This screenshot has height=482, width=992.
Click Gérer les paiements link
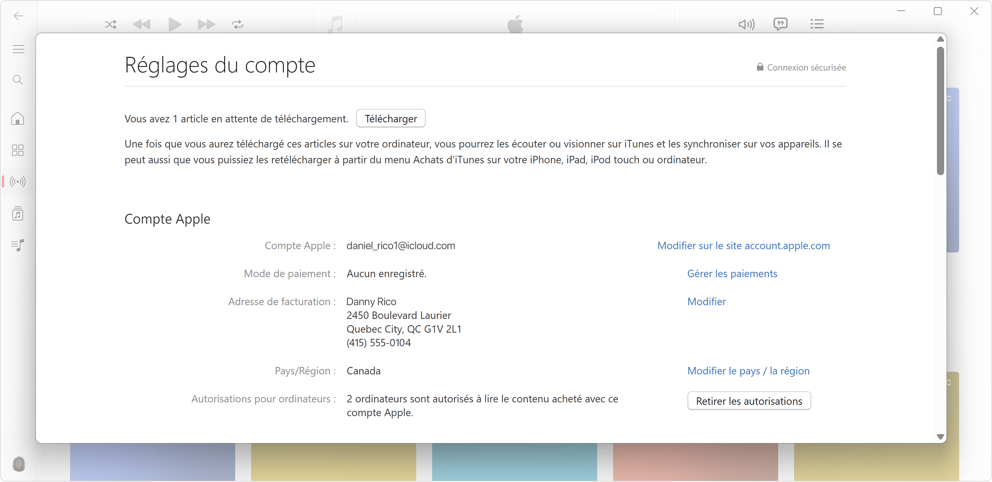[733, 274]
